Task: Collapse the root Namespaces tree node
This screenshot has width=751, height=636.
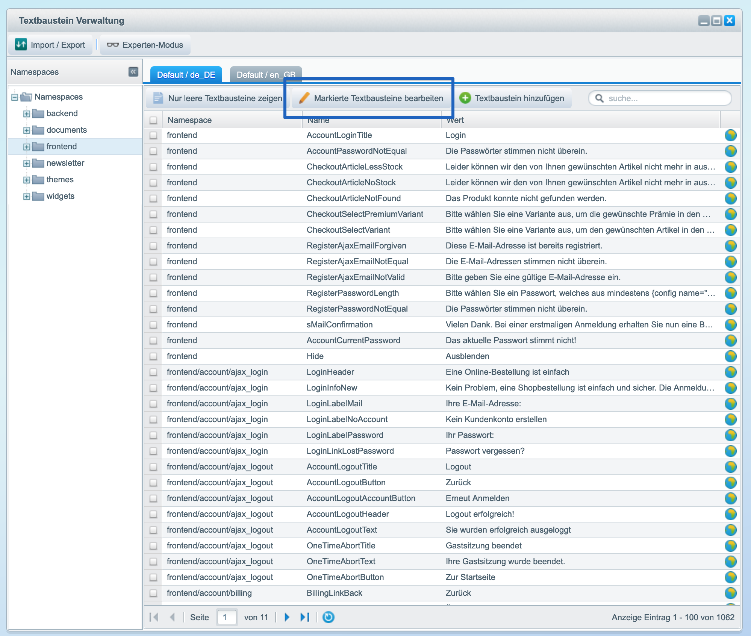Action: (x=15, y=97)
